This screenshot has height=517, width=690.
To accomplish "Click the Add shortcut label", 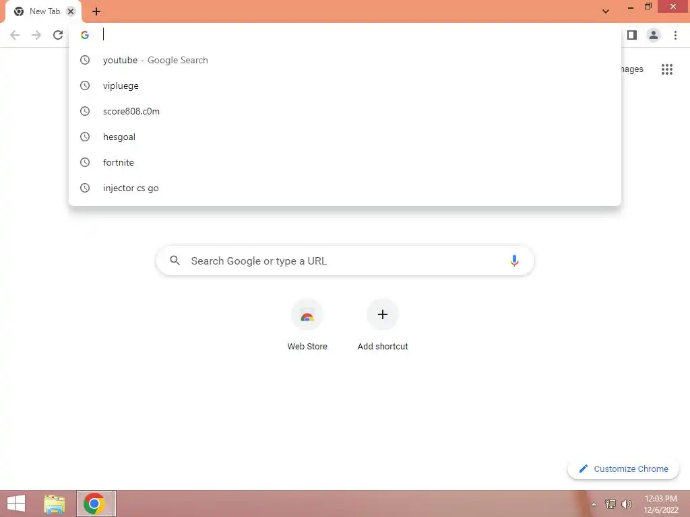I will (383, 347).
